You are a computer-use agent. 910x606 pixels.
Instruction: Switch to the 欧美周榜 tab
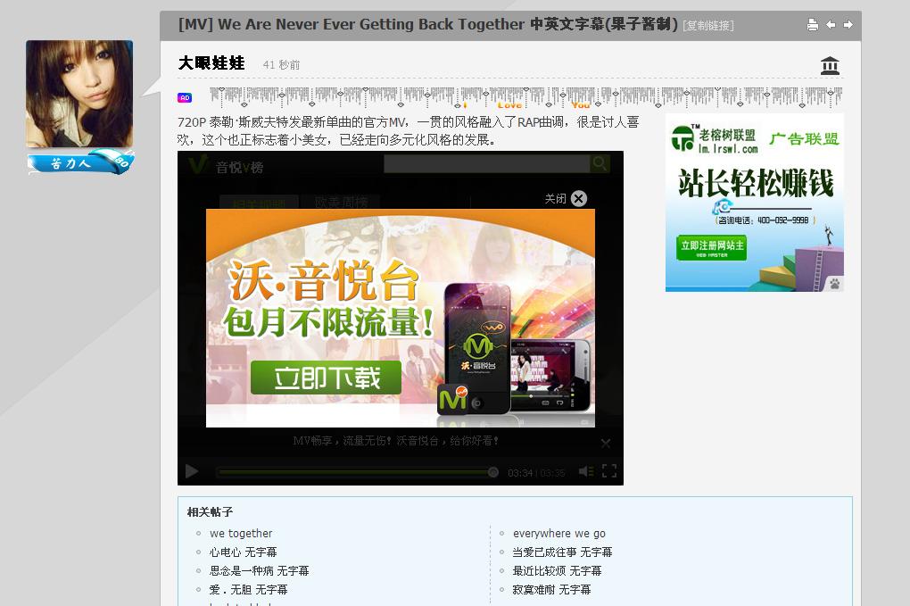click(x=340, y=203)
